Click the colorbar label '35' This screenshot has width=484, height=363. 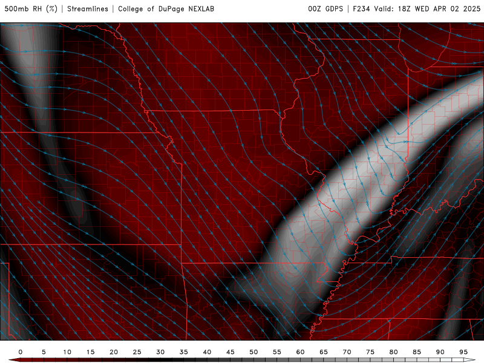[x=184, y=352]
